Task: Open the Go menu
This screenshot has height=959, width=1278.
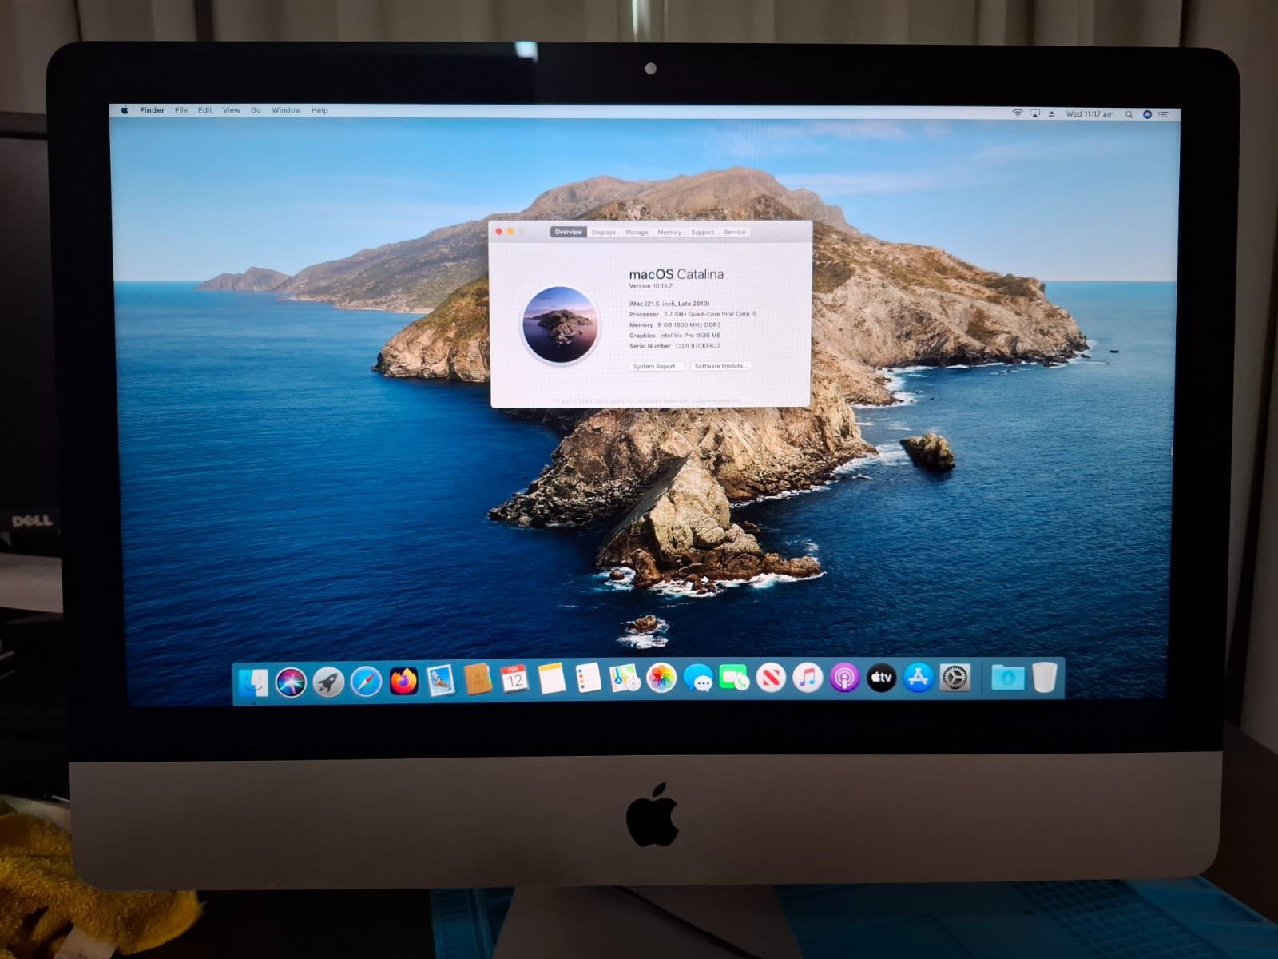Action: point(256,110)
